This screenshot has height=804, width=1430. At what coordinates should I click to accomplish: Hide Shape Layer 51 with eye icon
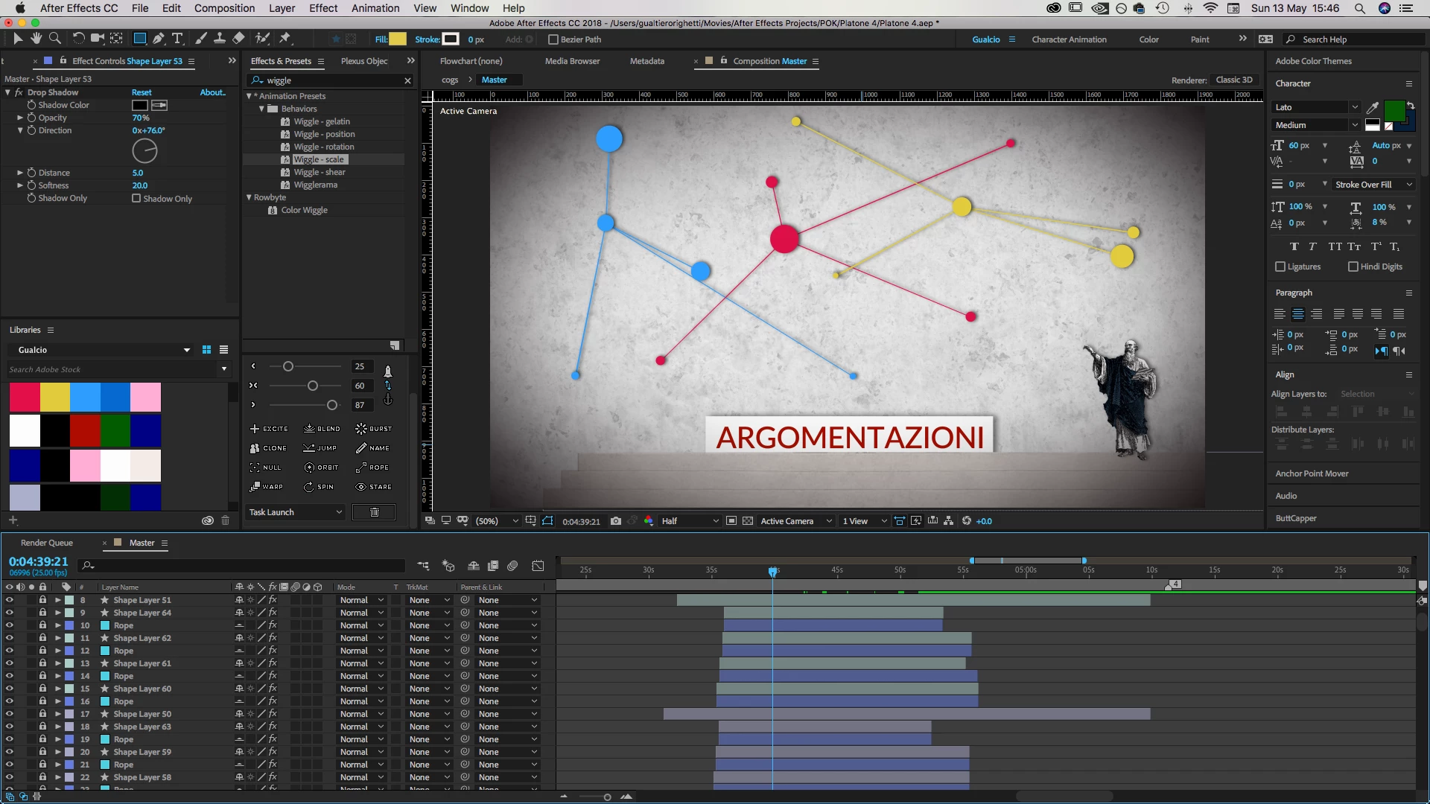(10, 600)
